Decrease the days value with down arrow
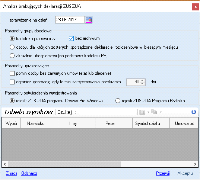This screenshot has height=180, width=200. [142, 84]
